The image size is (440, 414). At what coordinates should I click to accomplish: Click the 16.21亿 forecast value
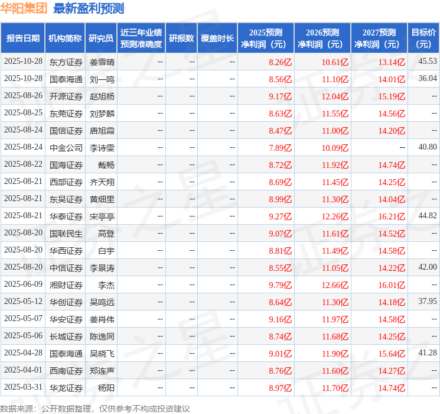coord(392,216)
